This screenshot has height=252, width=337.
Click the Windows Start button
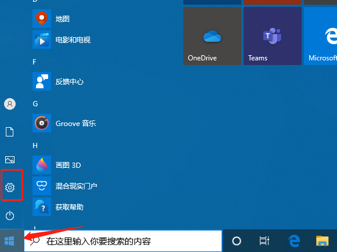coord(9,241)
